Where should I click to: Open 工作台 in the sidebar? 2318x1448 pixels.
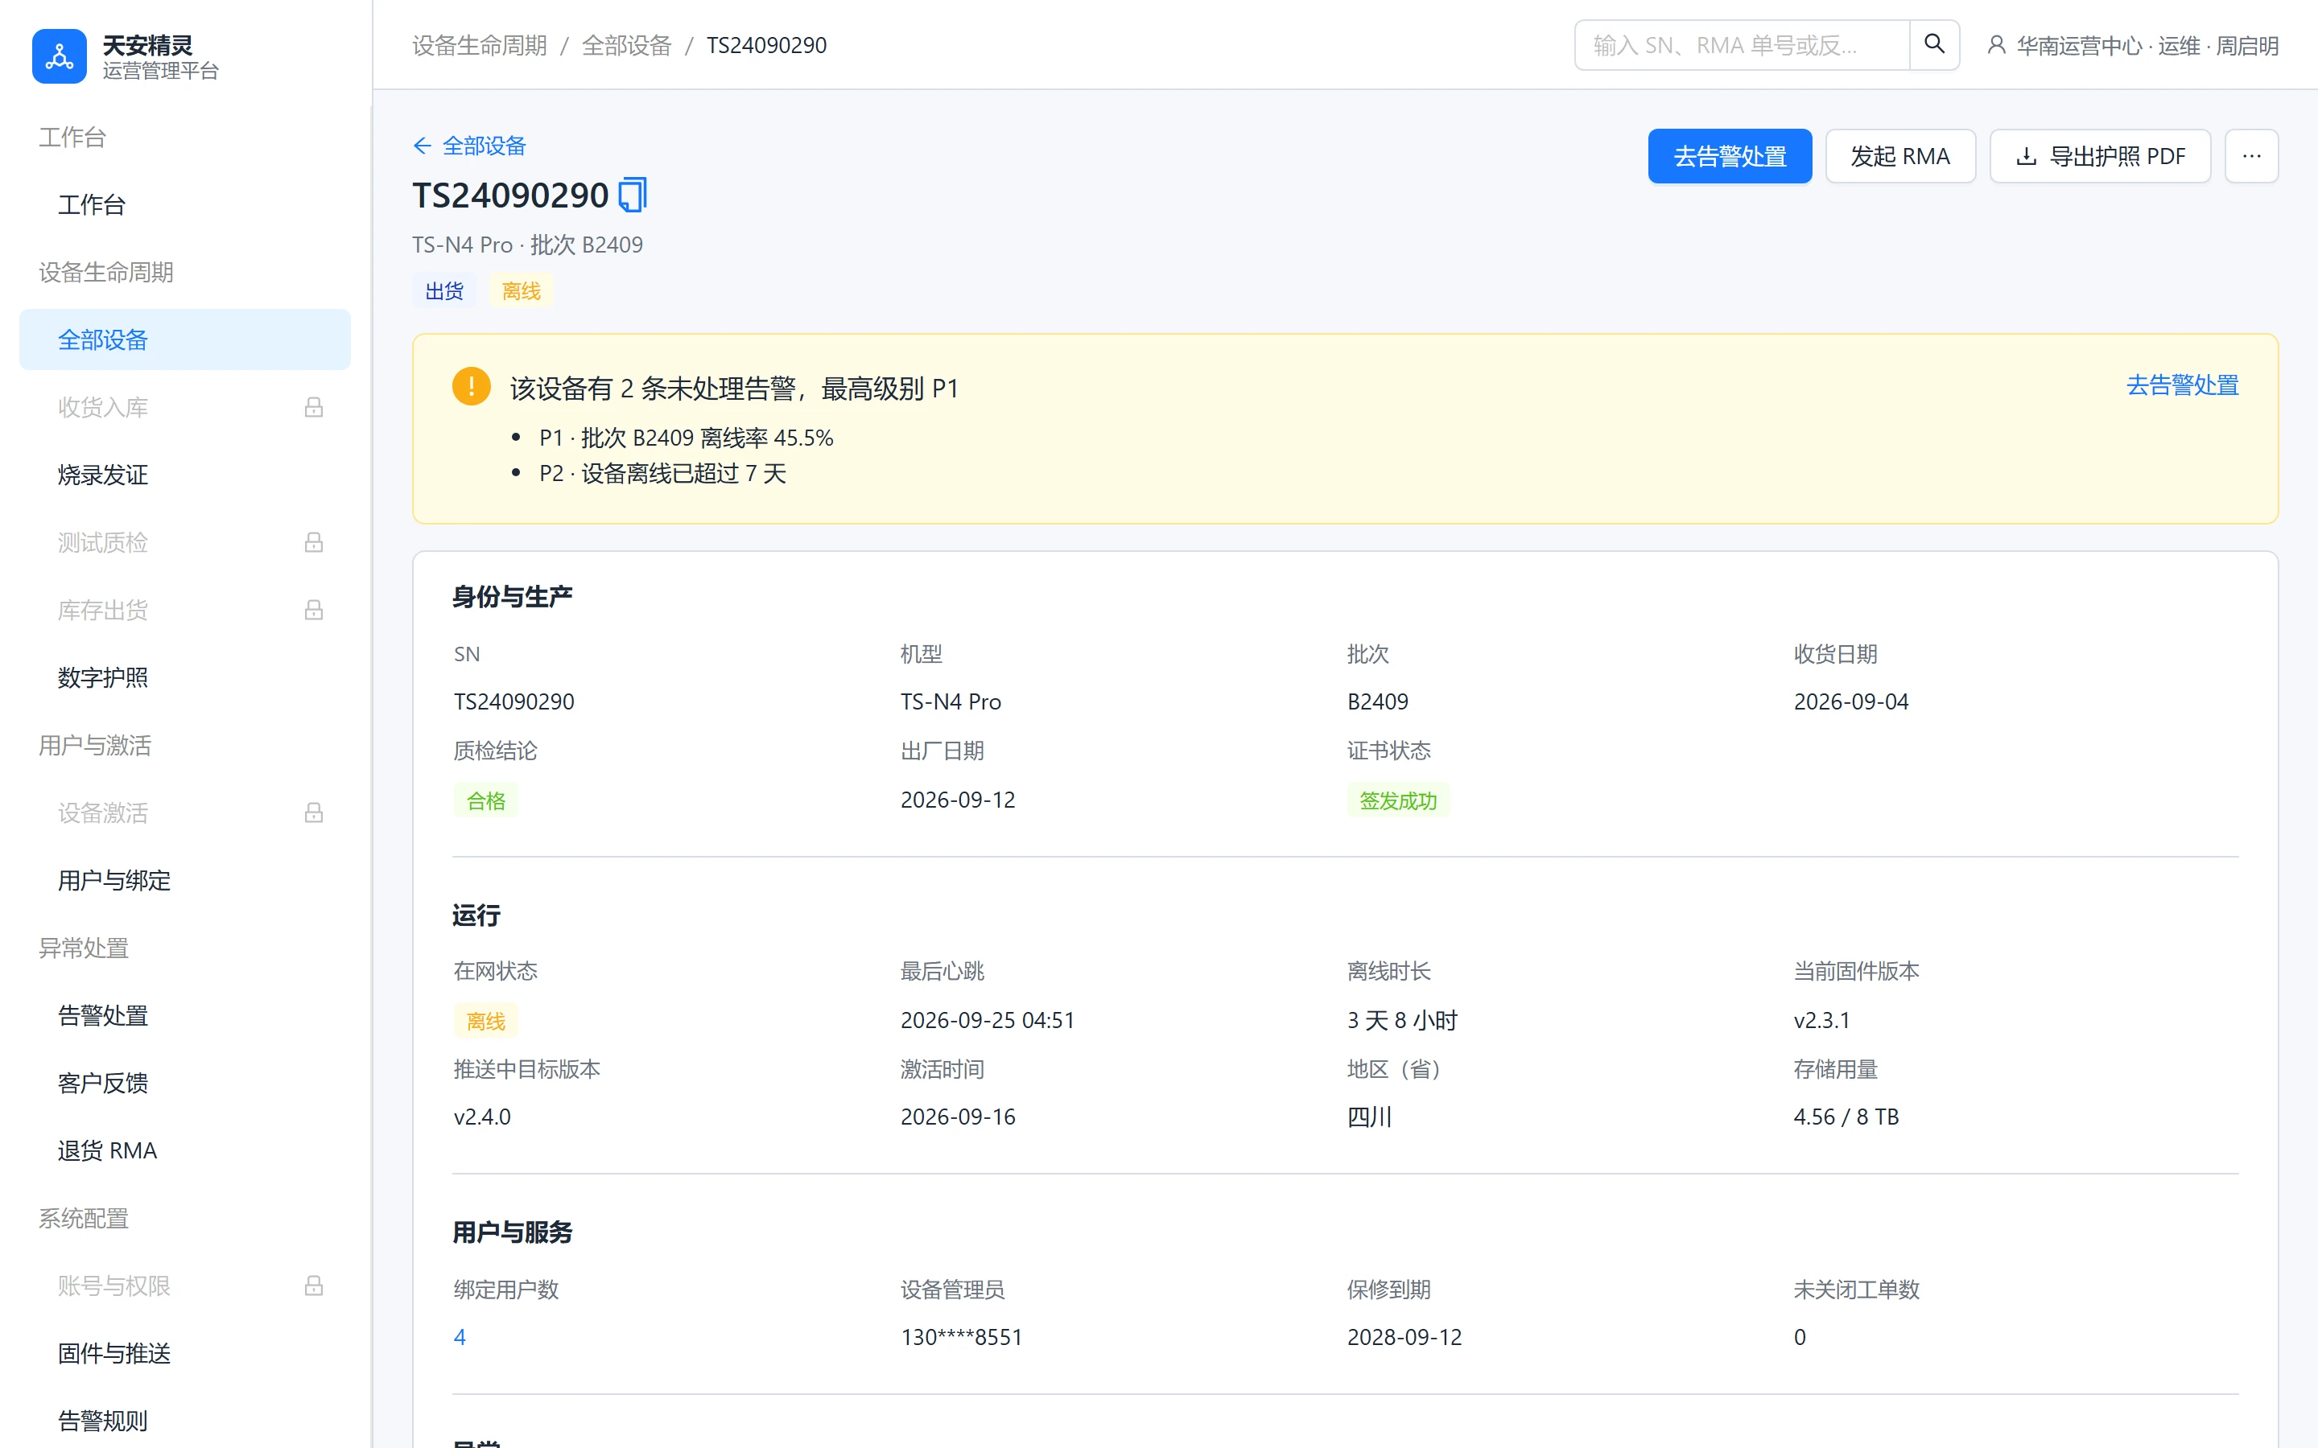pos(185,204)
